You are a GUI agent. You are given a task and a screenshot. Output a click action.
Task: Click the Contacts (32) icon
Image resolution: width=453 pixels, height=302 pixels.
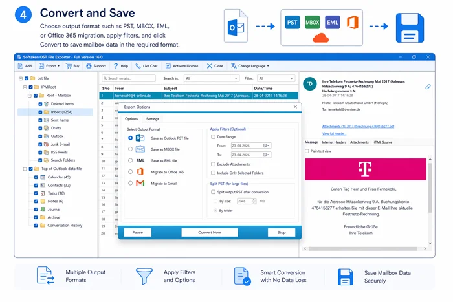(43, 186)
